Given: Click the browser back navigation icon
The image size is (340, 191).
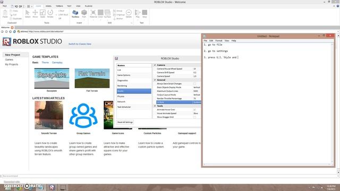Looking at the screenshot, I should pyautogui.click(x=2, y=32).
